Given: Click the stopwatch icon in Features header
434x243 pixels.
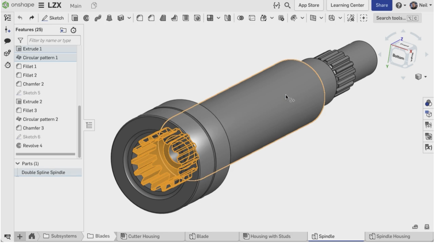Looking at the screenshot, I should (x=74, y=30).
